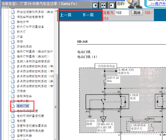Go to next page 下一页
This screenshot has height=140, width=166.
click(x=88, y=15)
